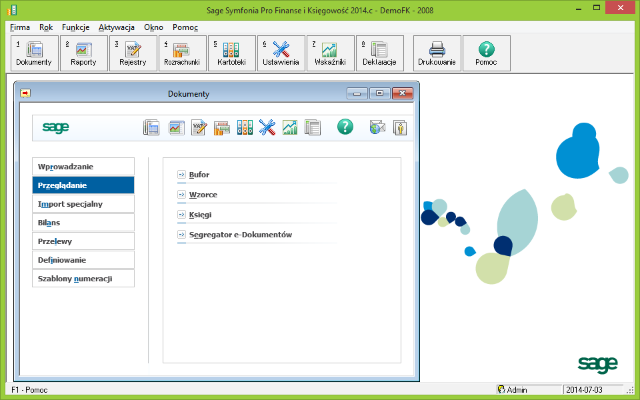This screenshot has height=400, width=640.
Task: Click the declarations sheet icon inside Dokumenty window
Action: pos(313,127)
